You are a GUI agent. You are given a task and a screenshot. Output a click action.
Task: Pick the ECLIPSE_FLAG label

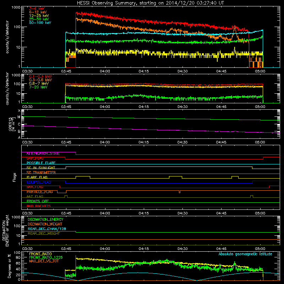coord(39,182)
